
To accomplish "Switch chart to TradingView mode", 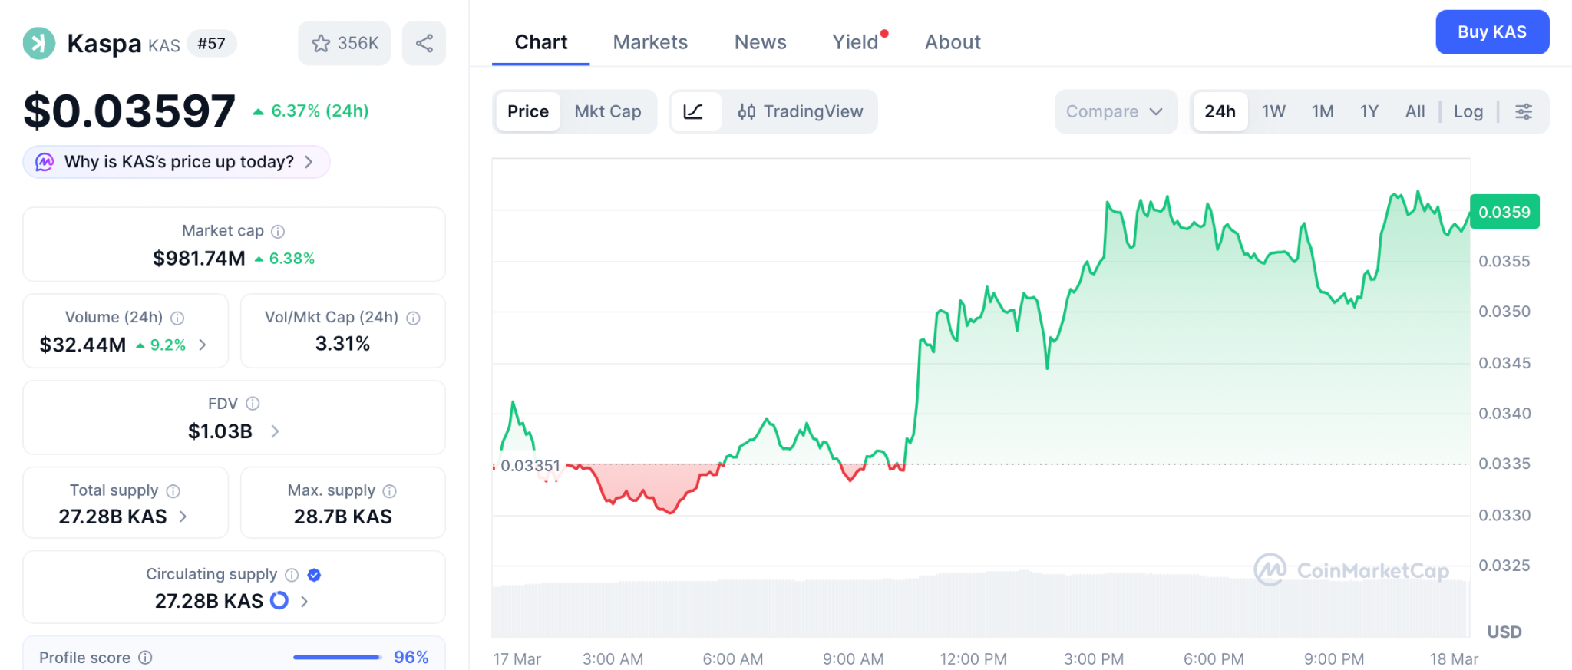I will coord(801,112).
